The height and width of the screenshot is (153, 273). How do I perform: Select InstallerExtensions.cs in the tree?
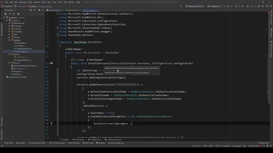[x=23, y=49]
